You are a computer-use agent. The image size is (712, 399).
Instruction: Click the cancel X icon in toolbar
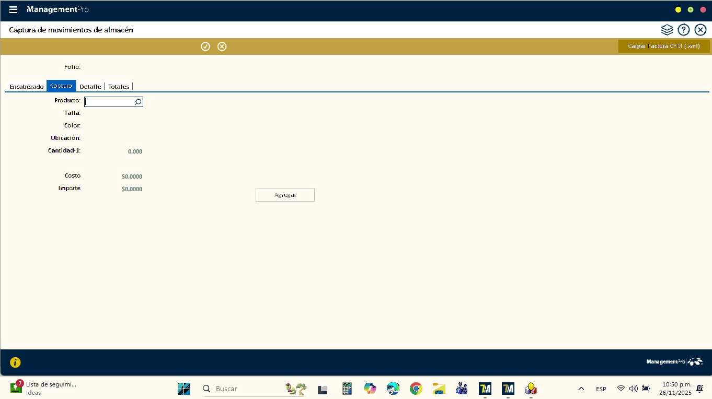coord(222,46)
